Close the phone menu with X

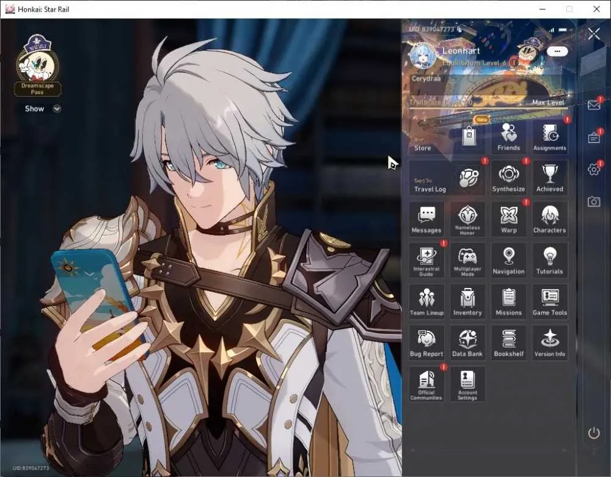pos(594,34)
